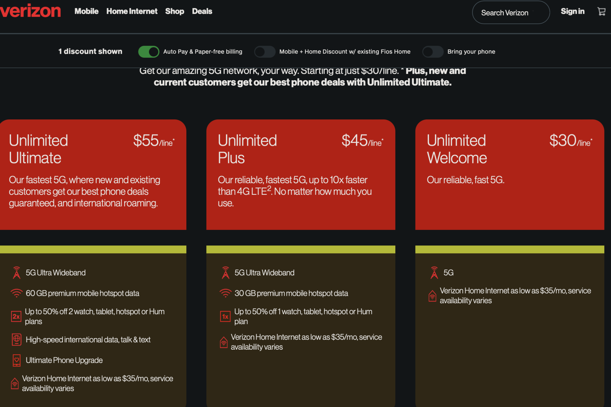Open the shopping cart icon

pyautogui.click(x=601, y=12)
